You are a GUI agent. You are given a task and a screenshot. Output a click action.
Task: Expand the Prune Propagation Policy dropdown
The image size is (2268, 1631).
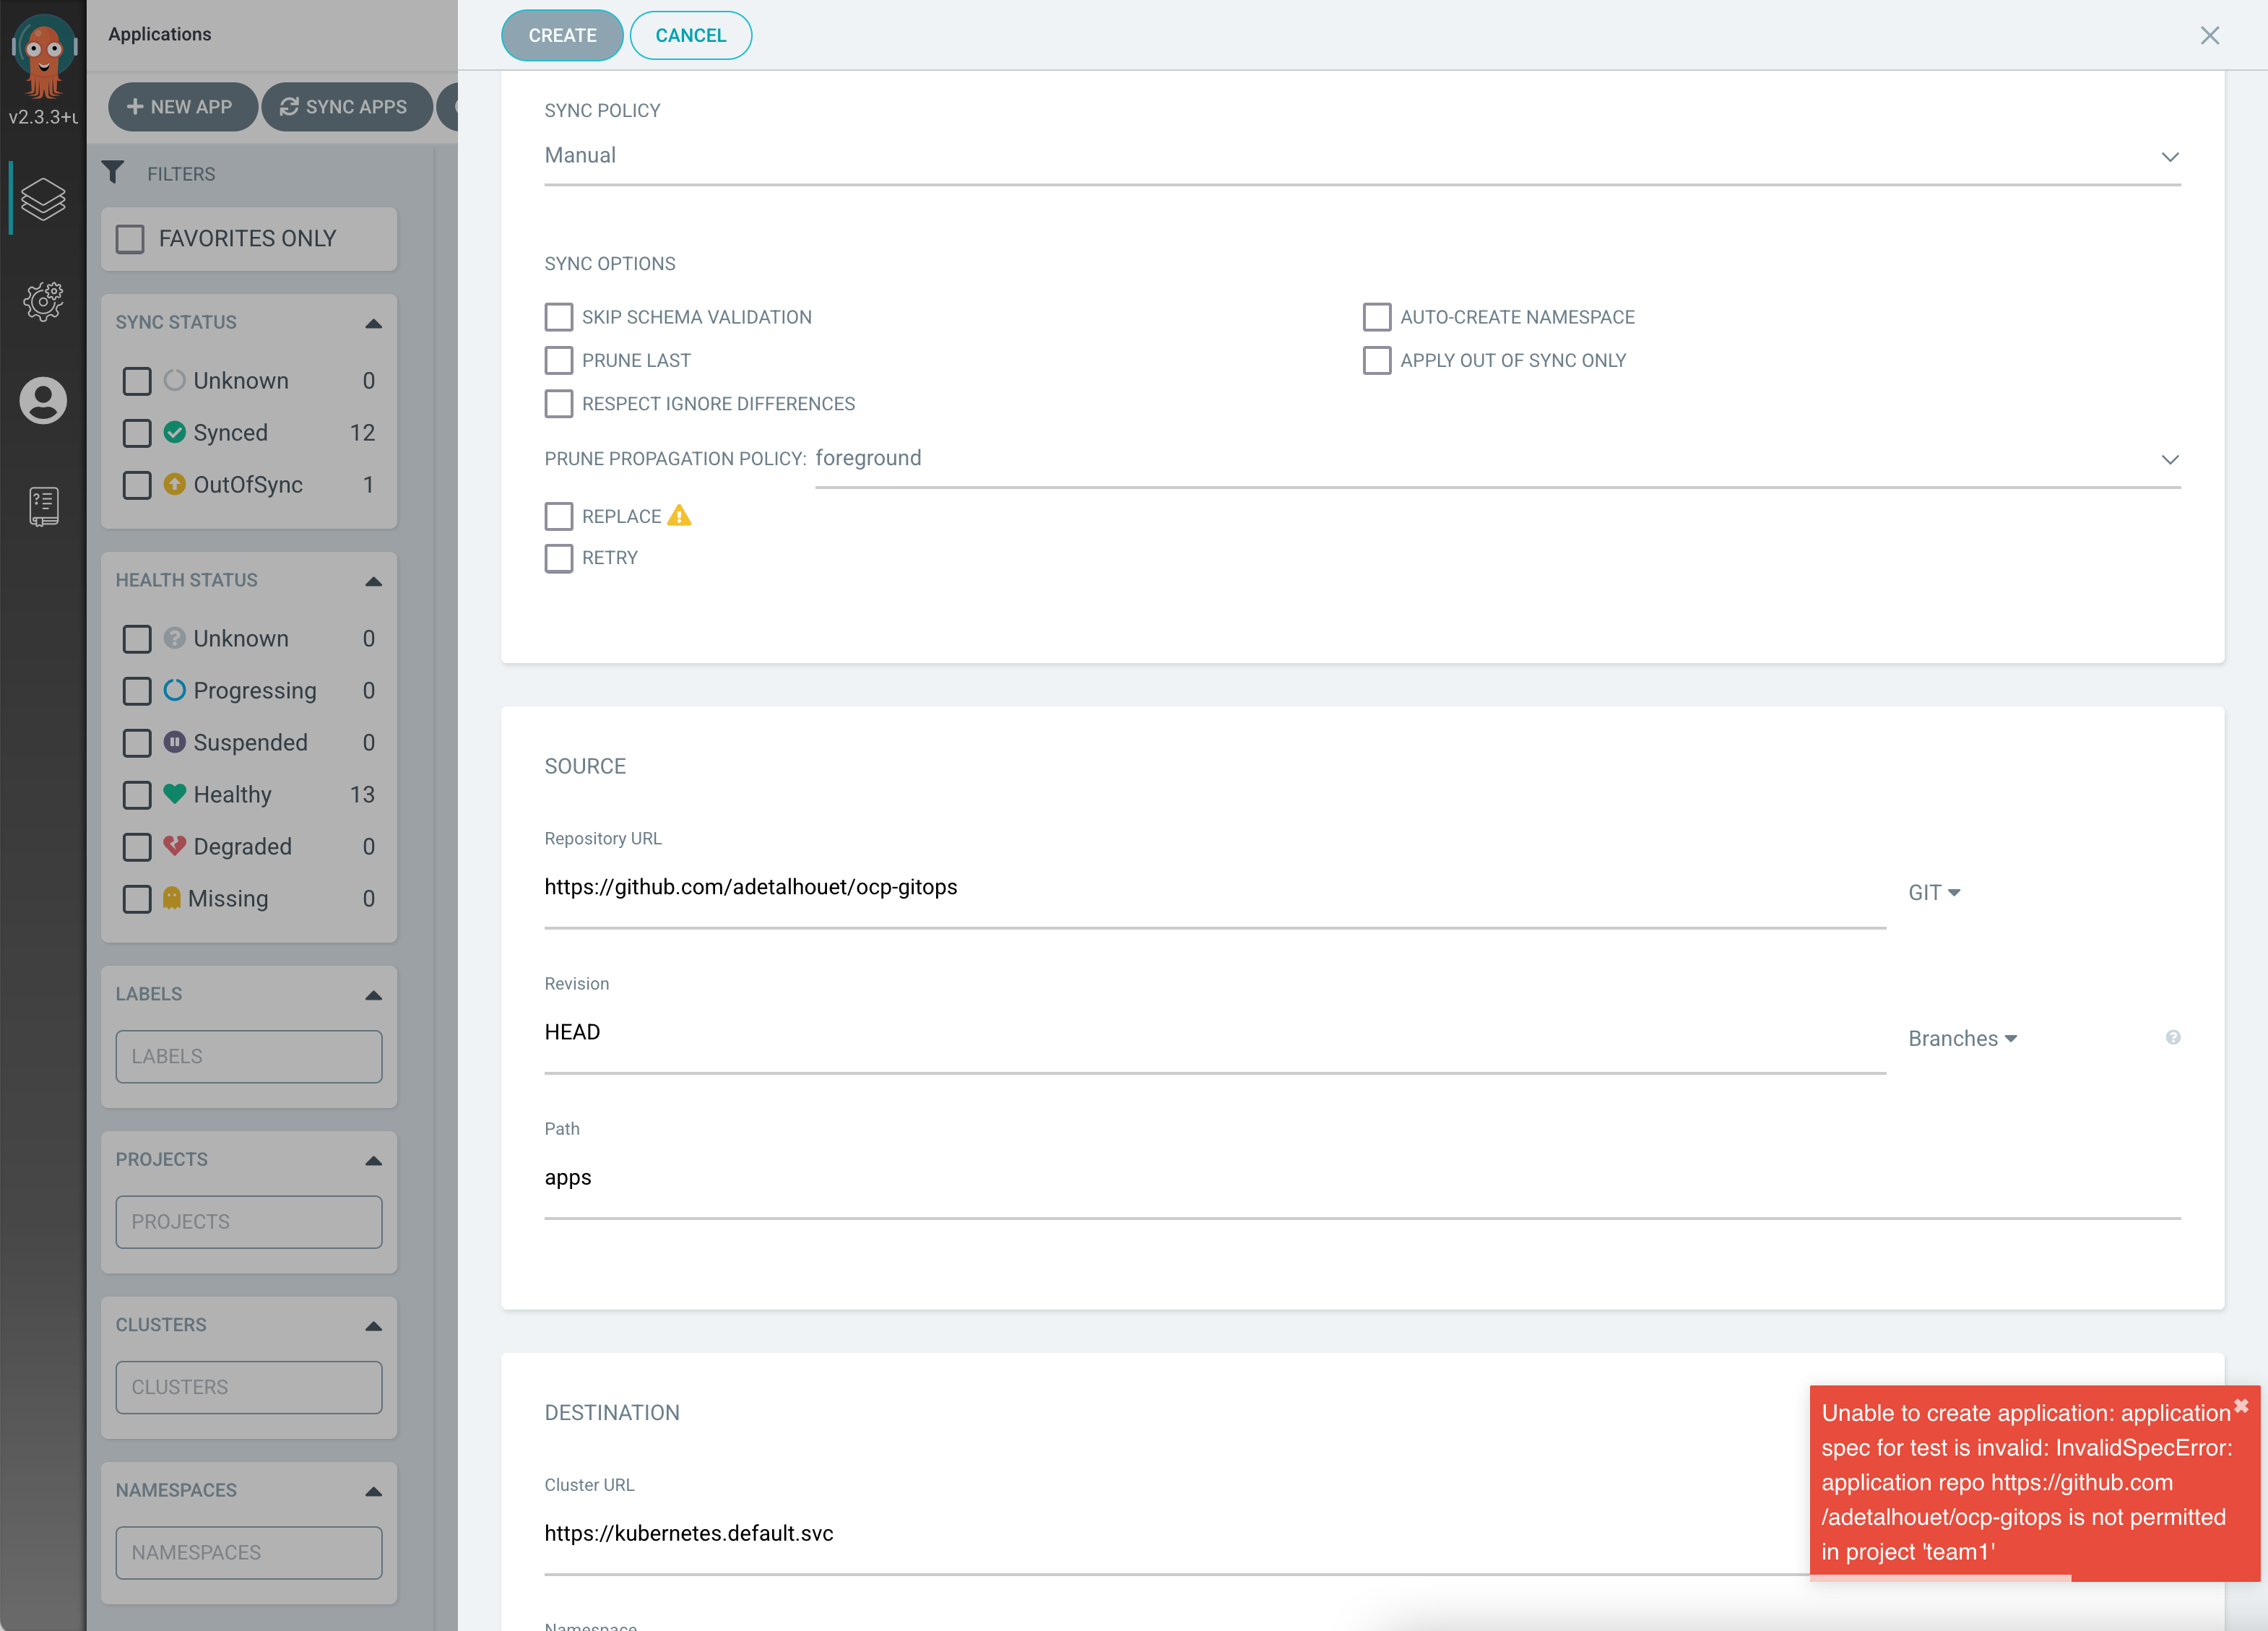point(1497,459)
